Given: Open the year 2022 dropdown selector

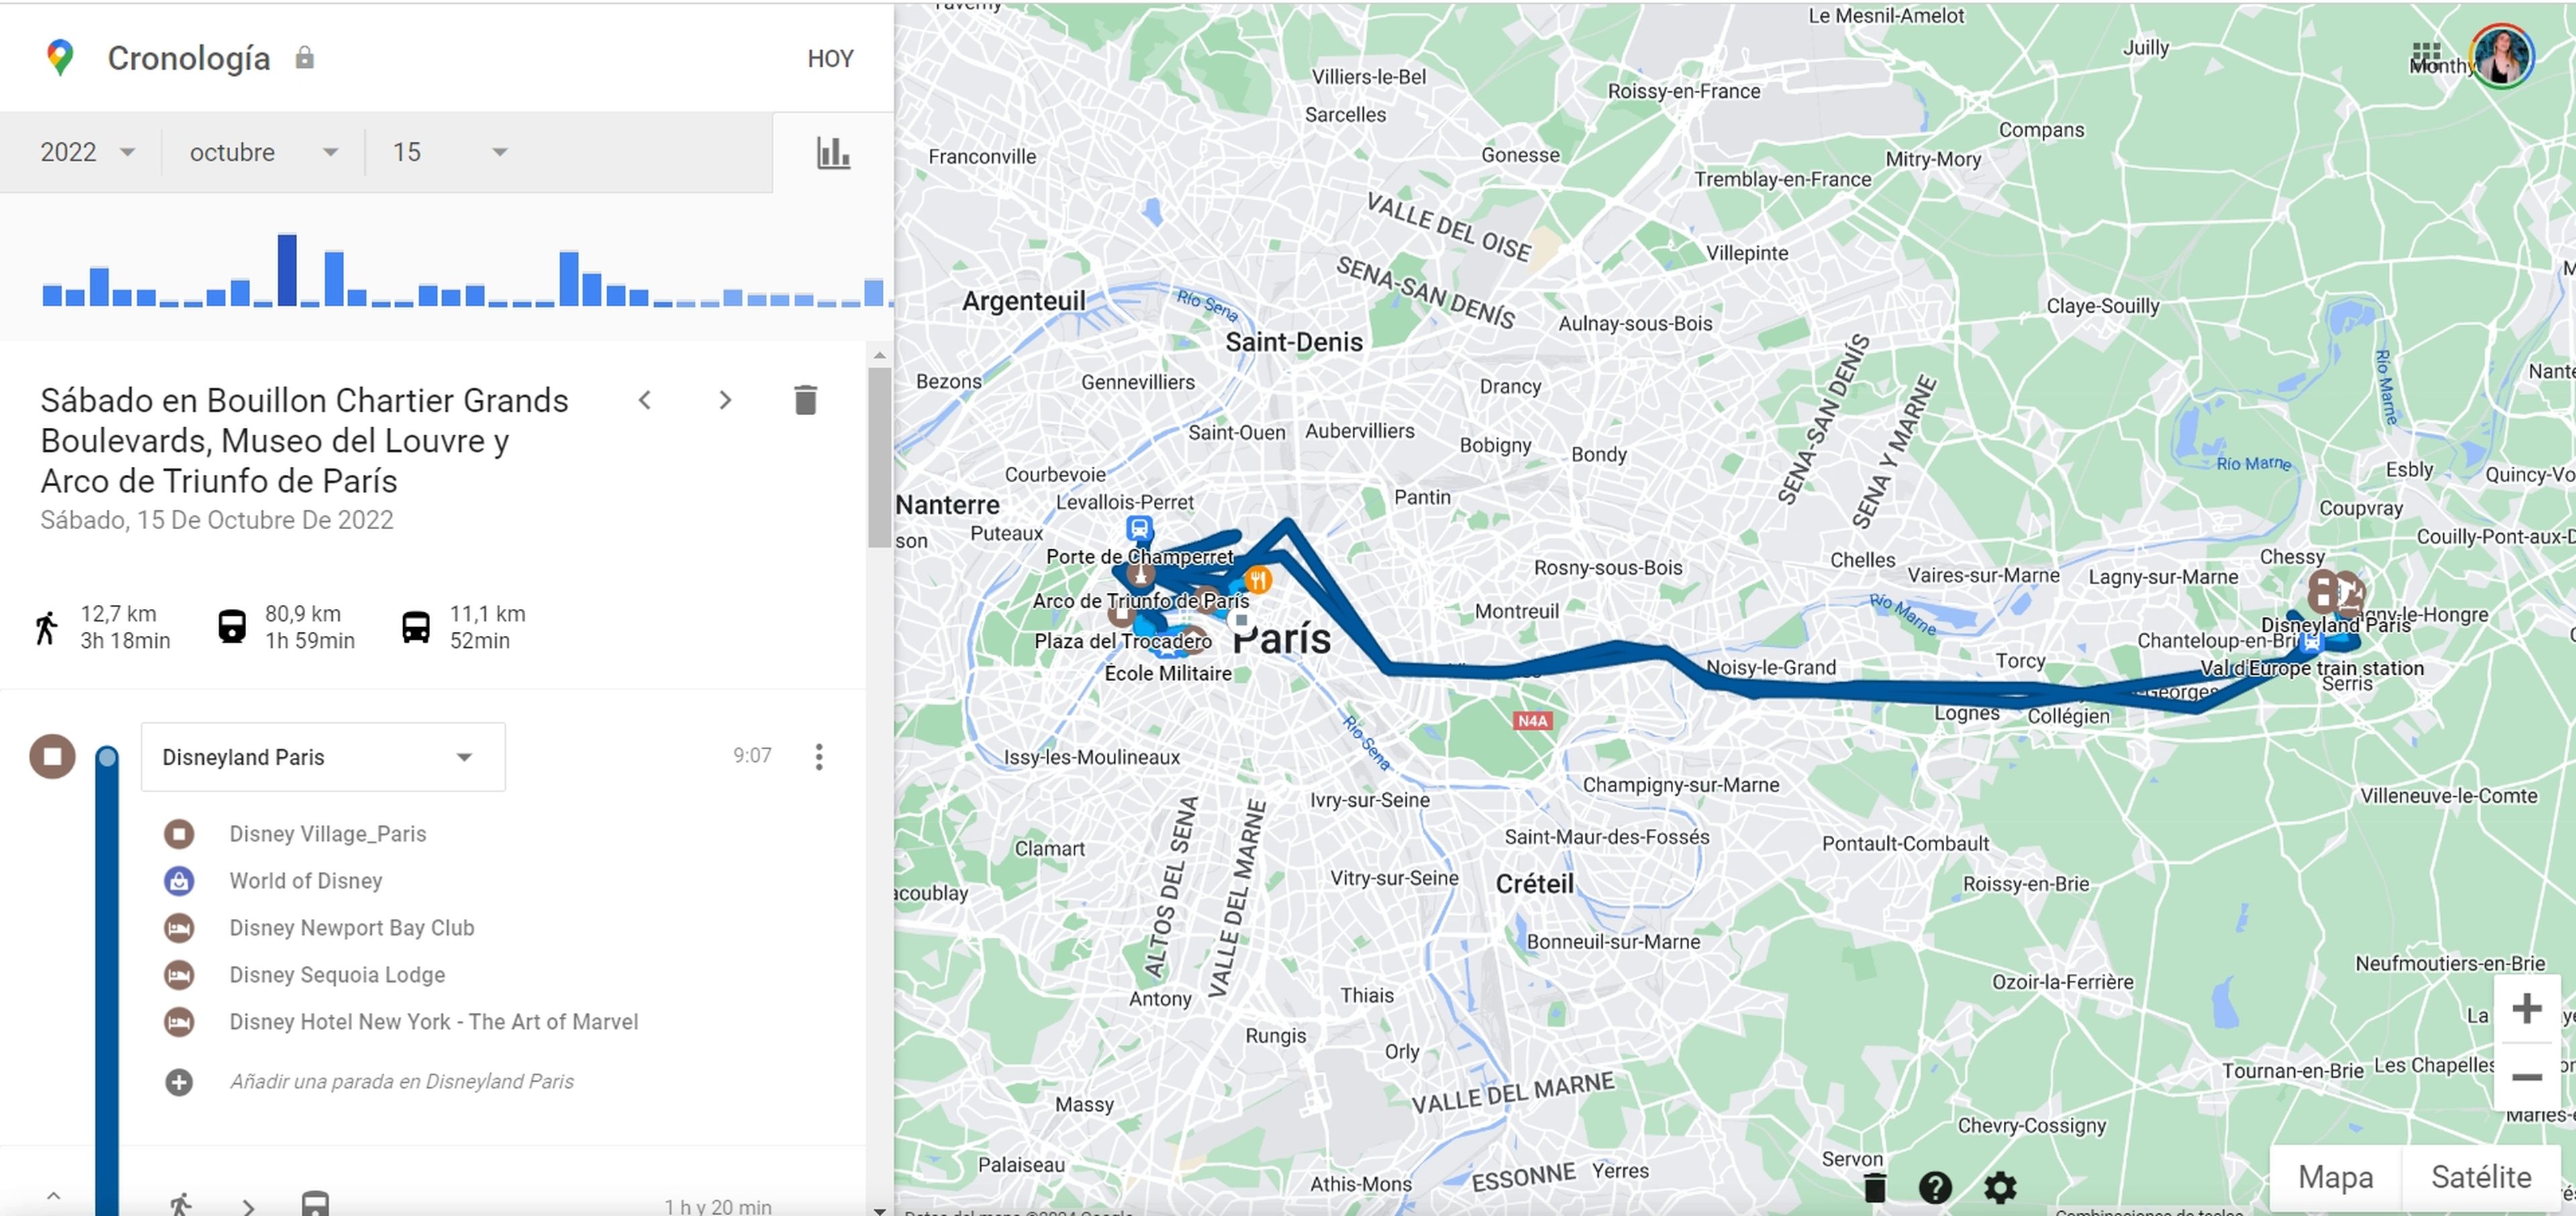Looking at the screenshot, I should (x=84, y=151).
